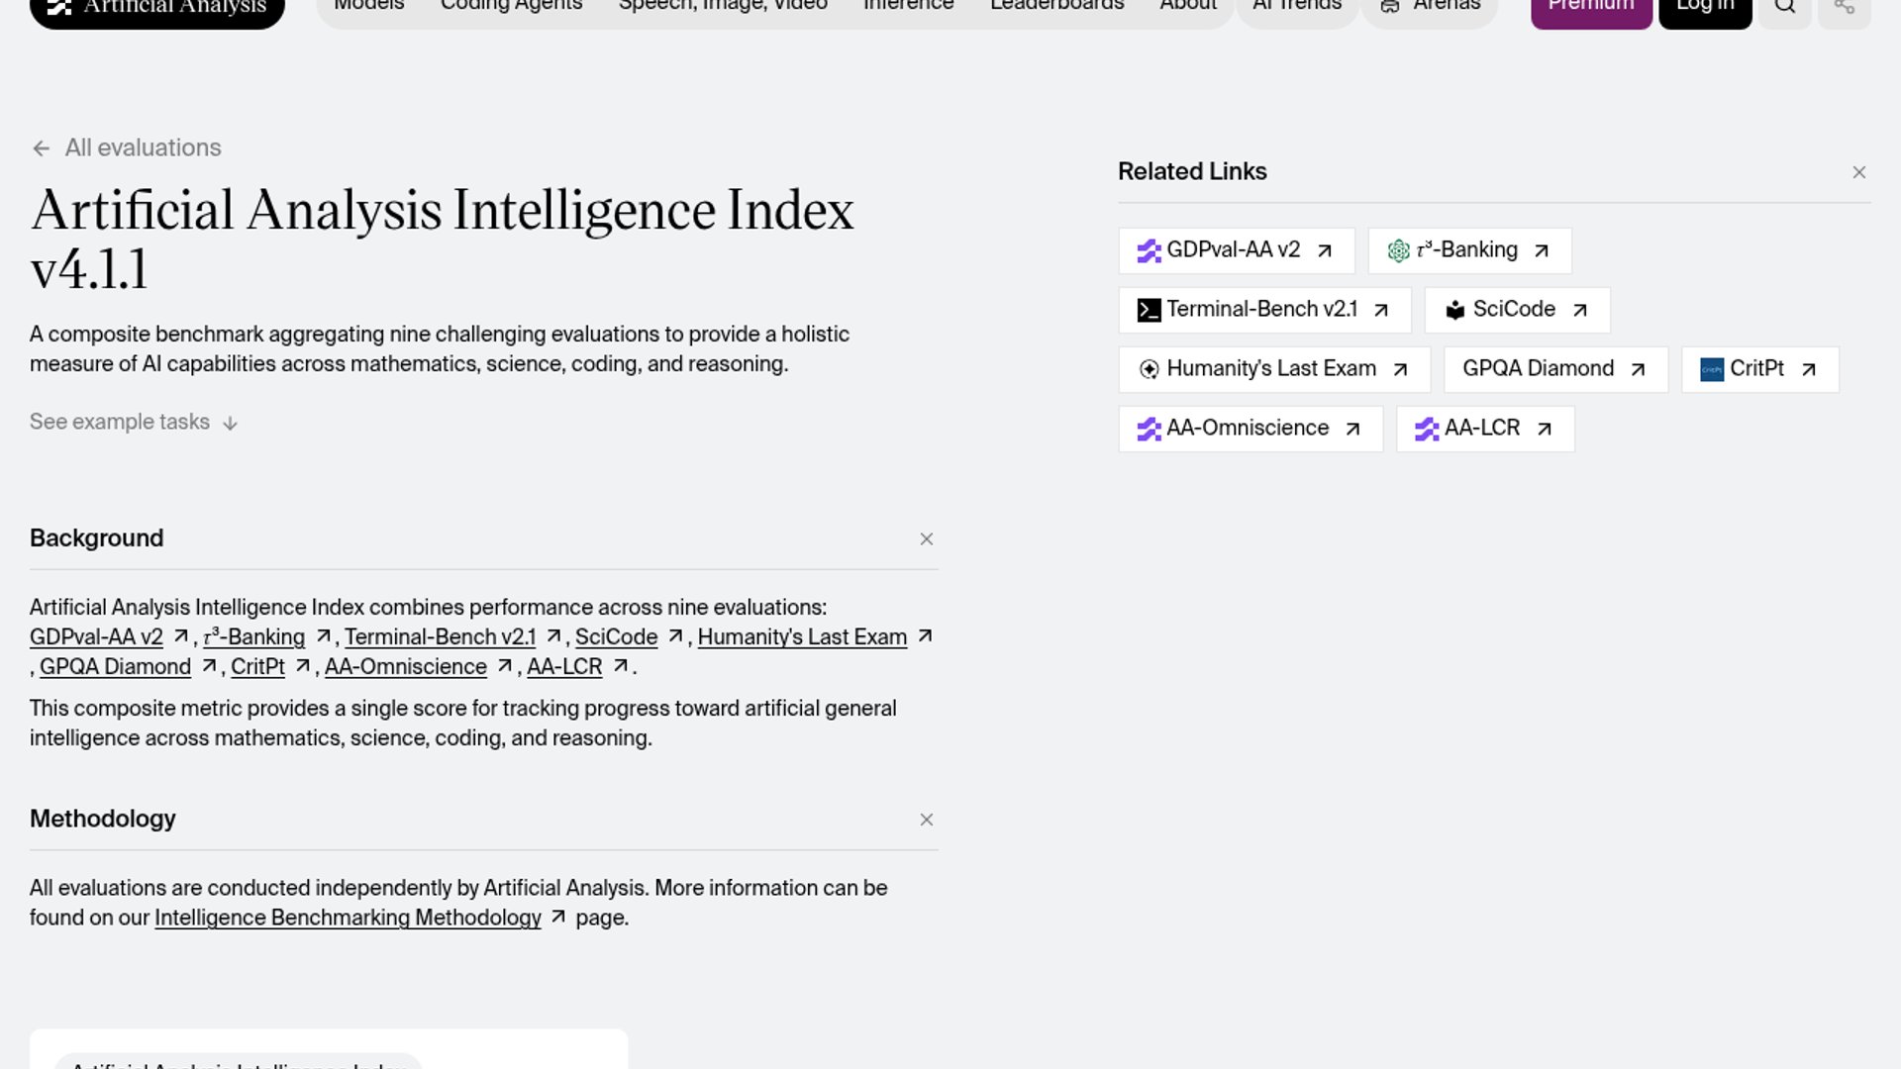Click the Premium button
The image size is (1901, 1069).
pyautogui.click(x=1591, y=8)
